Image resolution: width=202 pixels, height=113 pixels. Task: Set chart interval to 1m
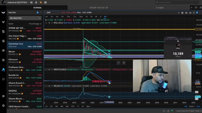(x=46, y=17)
